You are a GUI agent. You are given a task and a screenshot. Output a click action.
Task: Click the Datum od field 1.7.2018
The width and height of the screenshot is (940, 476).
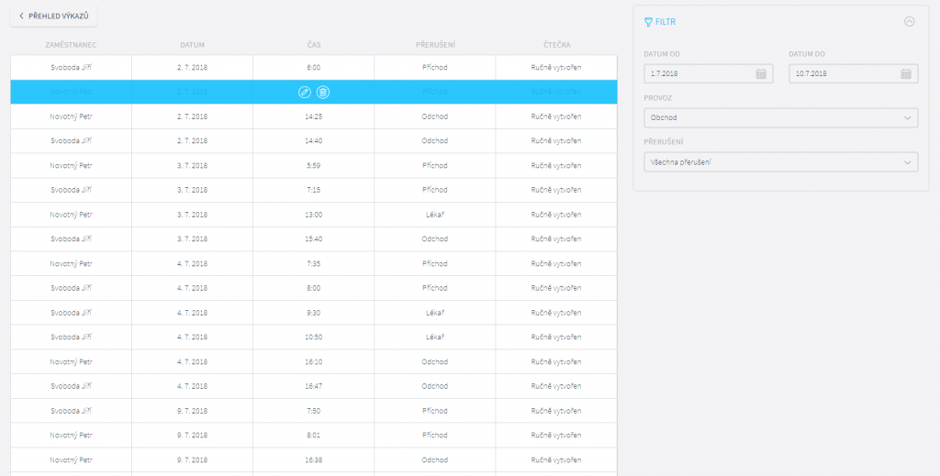pyautogui.click(x=708, y=73)
